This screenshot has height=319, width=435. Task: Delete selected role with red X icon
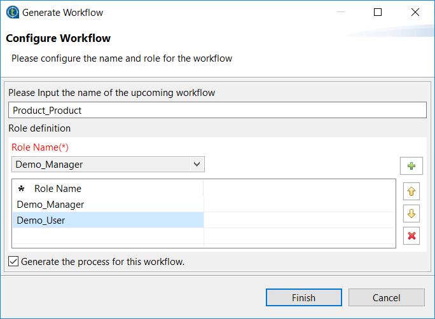[411, 236]
